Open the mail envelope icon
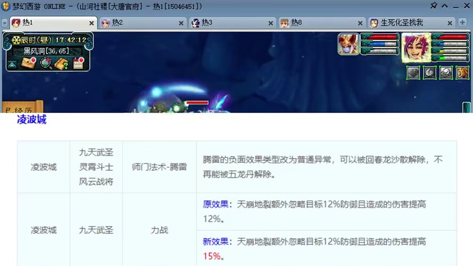Viewport: 473px width, 266px height. [x=28, y=63]
